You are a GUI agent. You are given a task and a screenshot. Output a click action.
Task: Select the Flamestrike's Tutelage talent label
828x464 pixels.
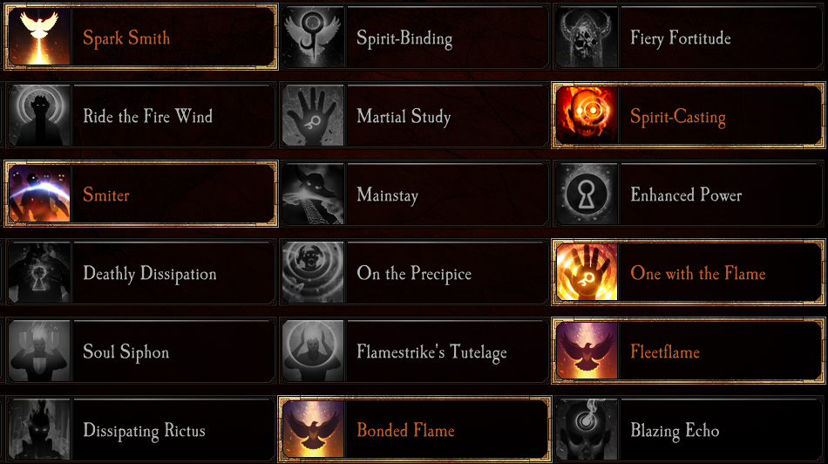(431, 352)
